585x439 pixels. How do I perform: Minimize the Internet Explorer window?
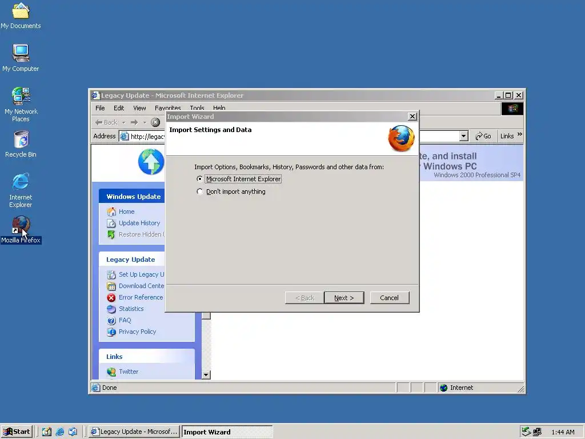point(498,95)
